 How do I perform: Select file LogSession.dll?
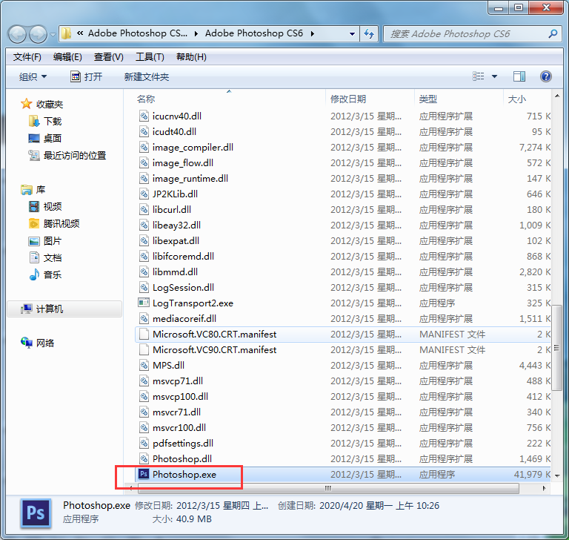183,288
